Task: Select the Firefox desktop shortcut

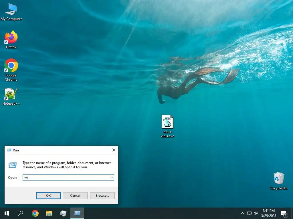Action: click(11, 40)
